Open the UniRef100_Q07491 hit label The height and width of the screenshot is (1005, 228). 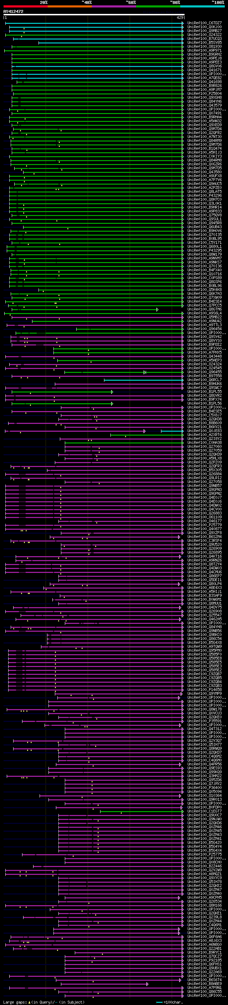204,113
